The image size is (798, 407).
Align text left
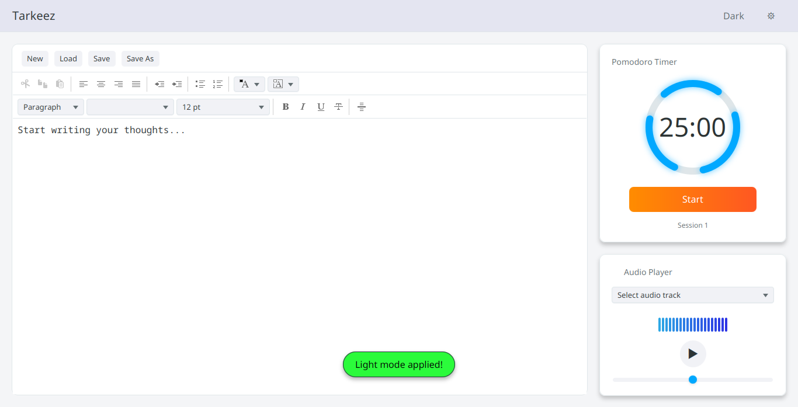[x=84, y=84]
